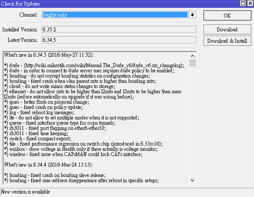Click 'log - fixed reboot log messages' line
The image size is (254, 197).
[x=39, y=112]
